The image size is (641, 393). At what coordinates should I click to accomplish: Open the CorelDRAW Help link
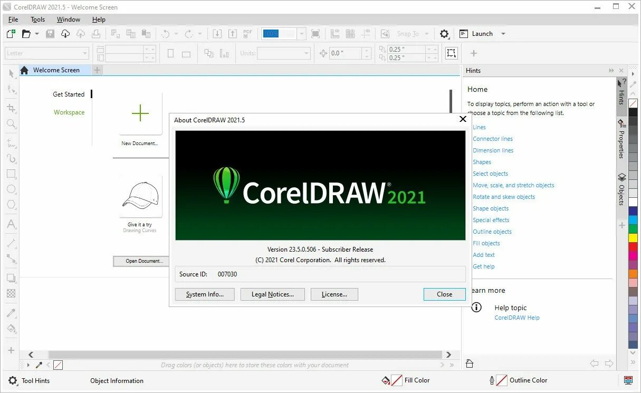point(517,318)
